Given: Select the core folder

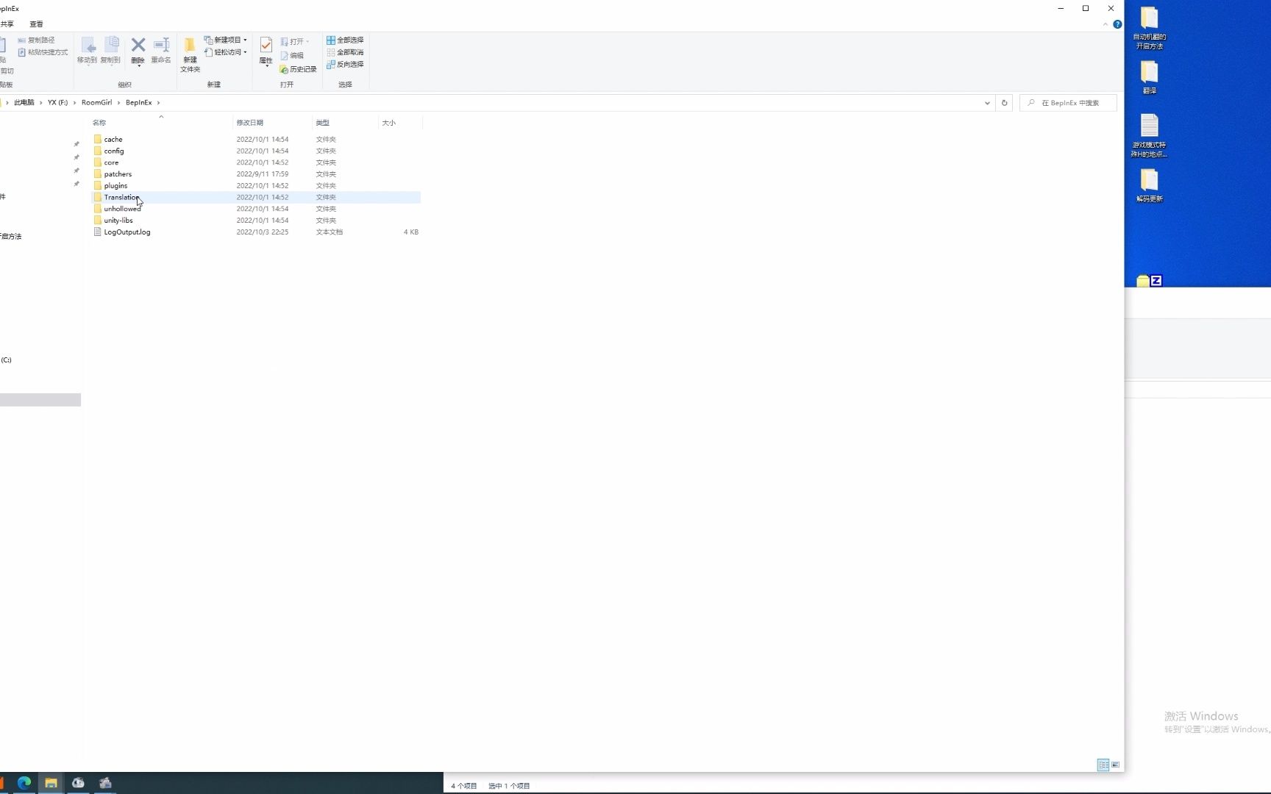Looking at the screenshot, I should 256,162.
